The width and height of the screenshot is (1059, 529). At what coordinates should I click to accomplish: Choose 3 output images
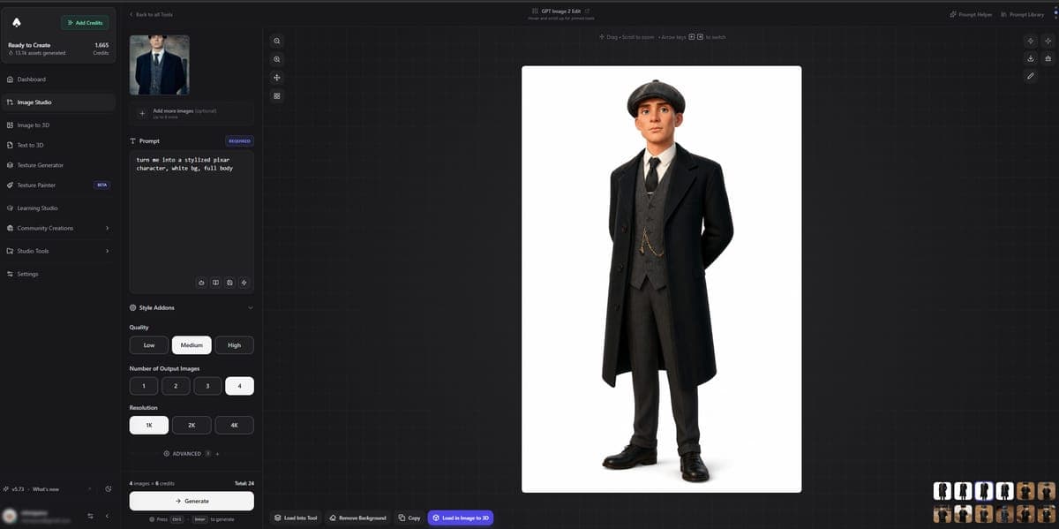pos(207,386)
